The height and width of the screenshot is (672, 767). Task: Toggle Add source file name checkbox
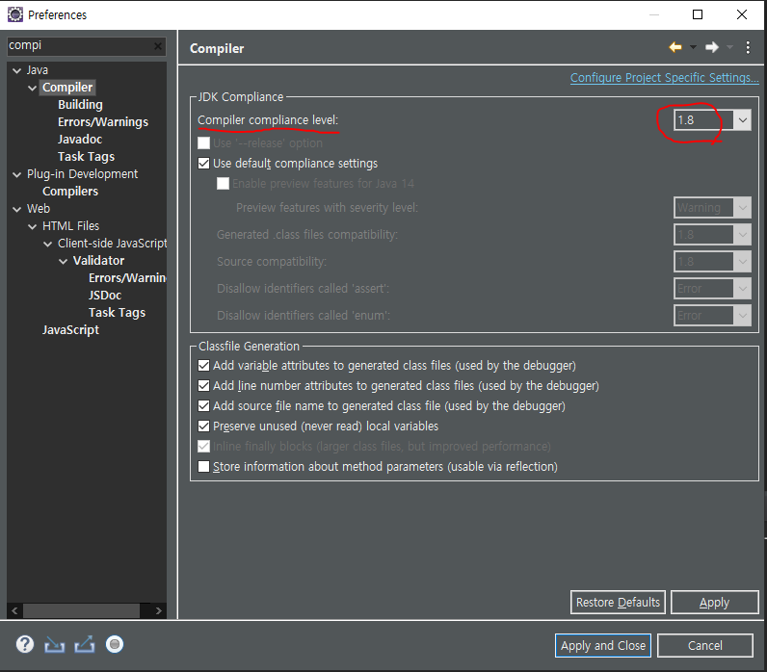pos(203,405)
